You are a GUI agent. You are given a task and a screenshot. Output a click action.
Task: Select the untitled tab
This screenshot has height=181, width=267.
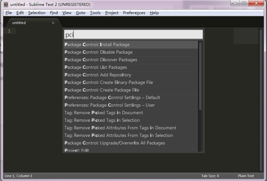coord(19,23)
